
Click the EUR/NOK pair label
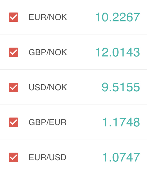pos(48,17)
